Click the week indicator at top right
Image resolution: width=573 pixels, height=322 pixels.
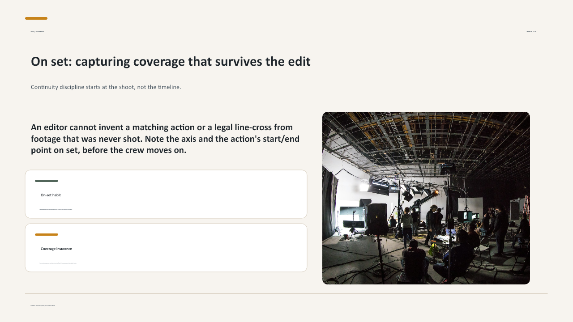[531, 32]
